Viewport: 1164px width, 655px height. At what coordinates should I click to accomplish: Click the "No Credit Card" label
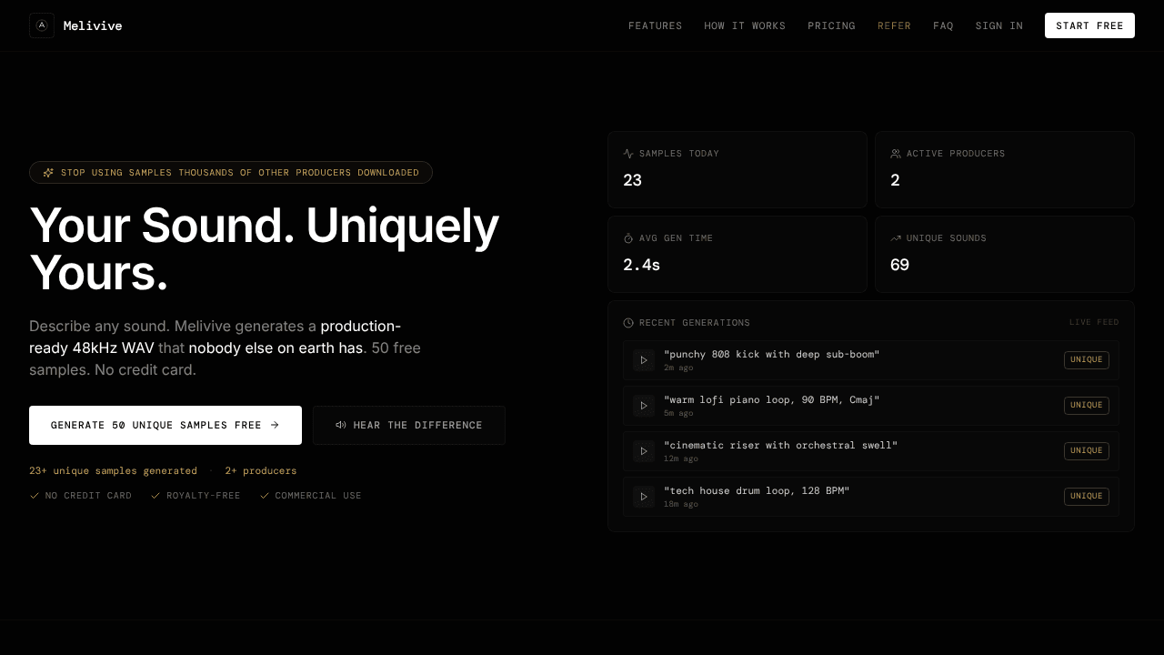[88, 496]
